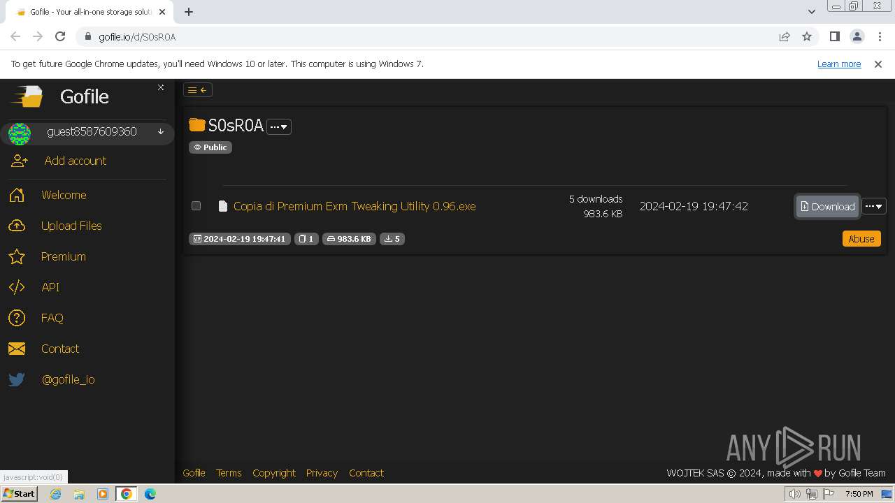
Task: Open a new tab with plus button
Action: pyautogui.click(x=189, y=12)
